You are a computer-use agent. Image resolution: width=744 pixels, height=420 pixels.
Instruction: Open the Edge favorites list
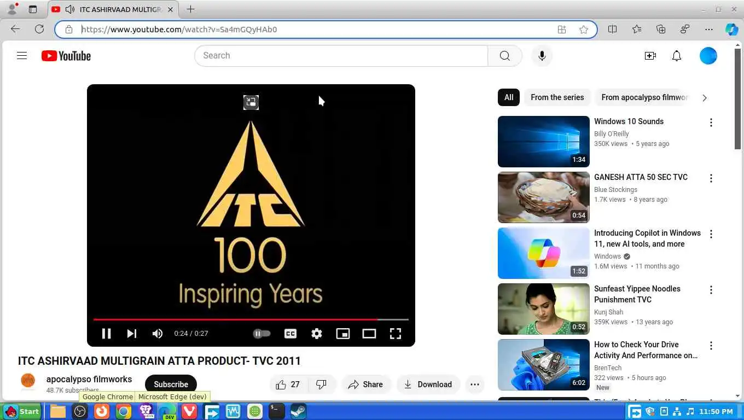pyautogui.click(x=637, y=30)
